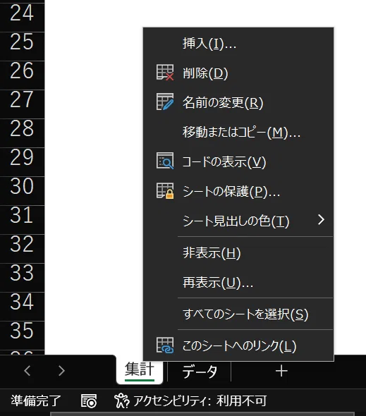366x416 pixels.
Task: Click the rename pencil icon beside 名前の変更
Action: coord(165,102)
